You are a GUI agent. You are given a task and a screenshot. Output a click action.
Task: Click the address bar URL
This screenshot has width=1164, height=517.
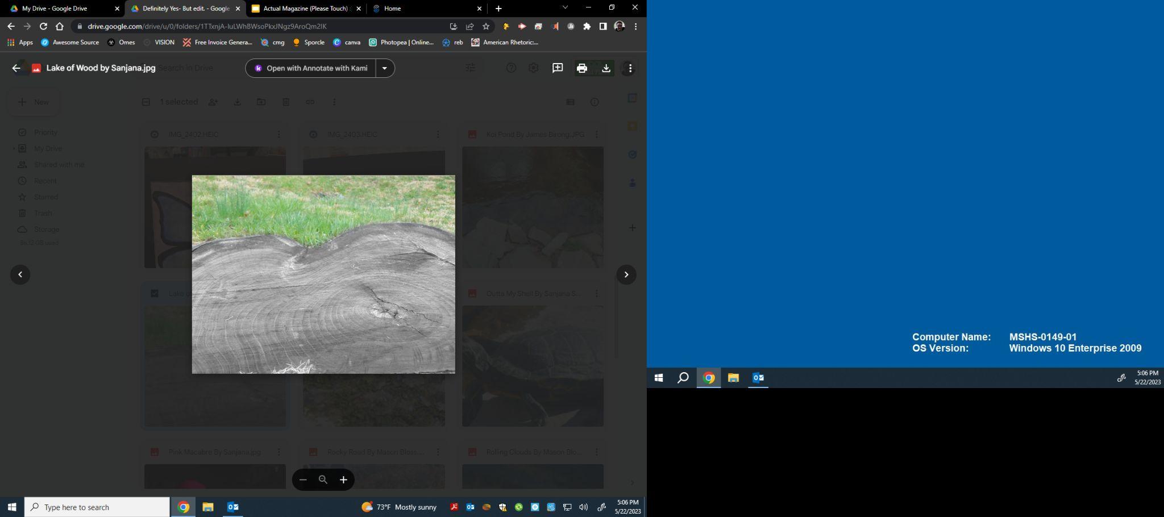pyautogui.click(x=207, y=26)
